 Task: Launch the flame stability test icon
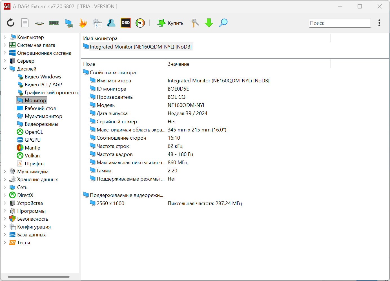tap(83, 23)
